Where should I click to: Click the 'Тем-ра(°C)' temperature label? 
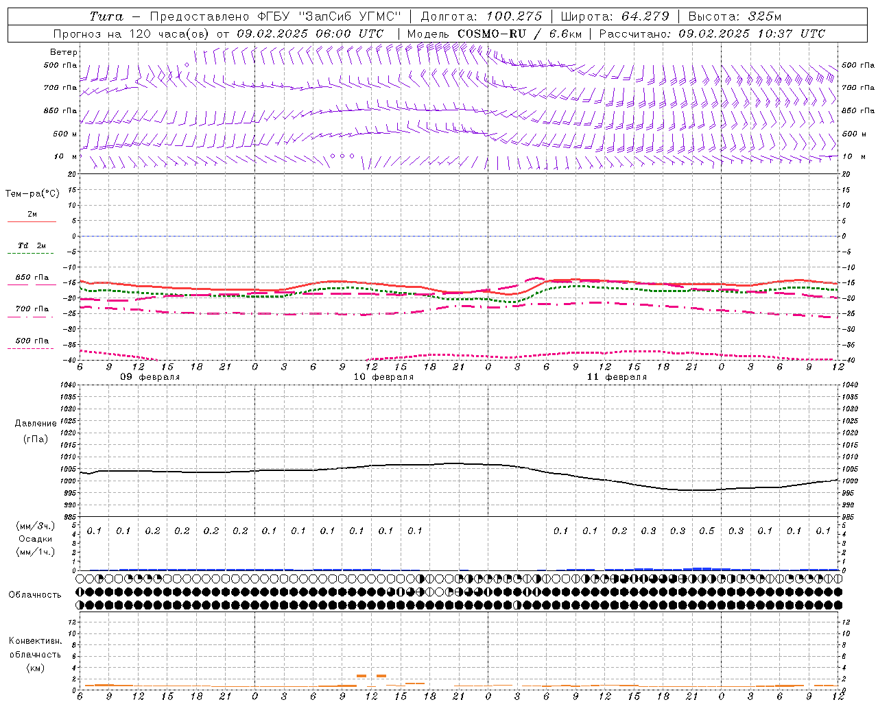coord(32,194)
